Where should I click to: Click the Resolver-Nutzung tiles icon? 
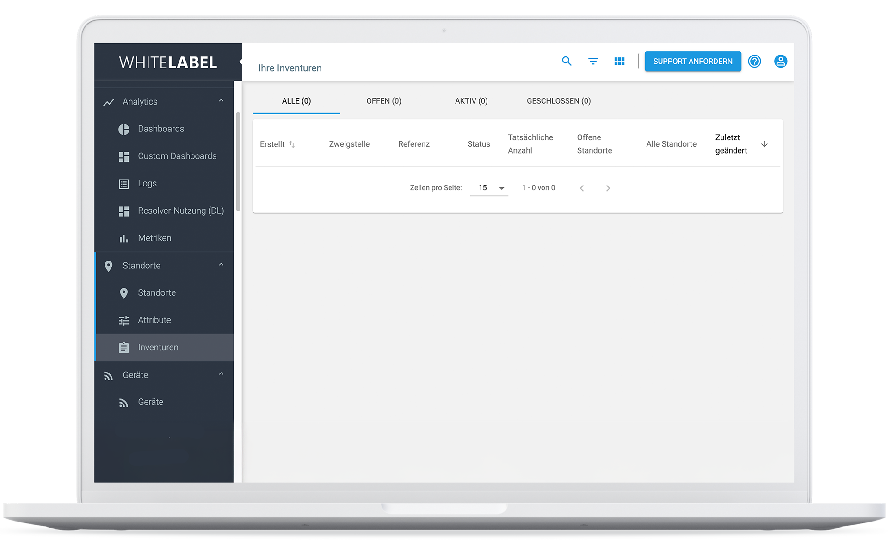coord(123,211)
